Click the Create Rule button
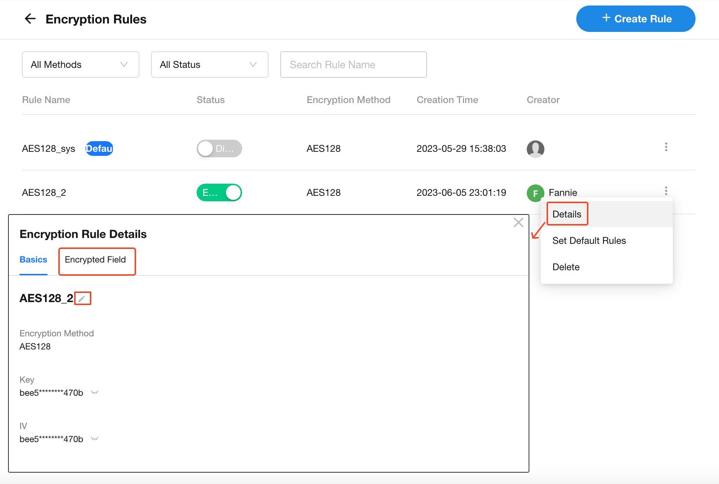The width and height of the screenshot is (719, 484). (x=635, y=19)
